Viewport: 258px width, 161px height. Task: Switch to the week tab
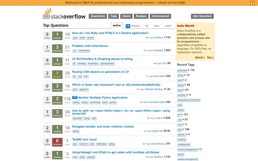[156, 26]
